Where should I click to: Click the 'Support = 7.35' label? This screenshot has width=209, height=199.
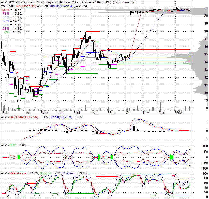coord(51,173)
